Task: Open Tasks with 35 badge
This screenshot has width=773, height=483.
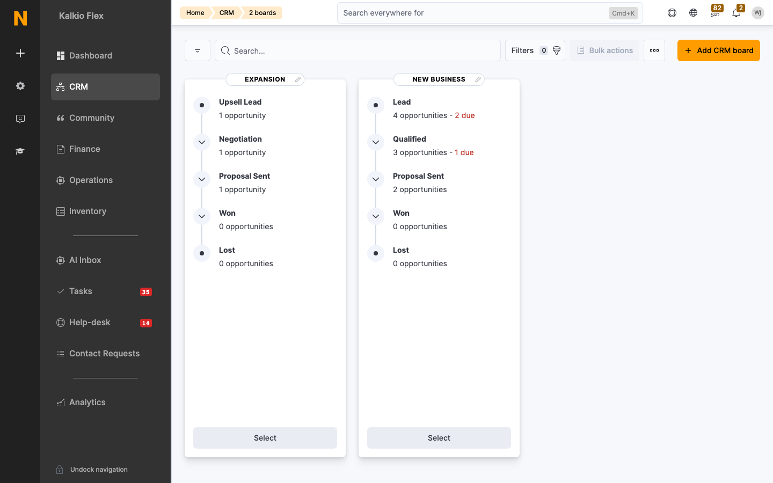Action: point(105,291)
